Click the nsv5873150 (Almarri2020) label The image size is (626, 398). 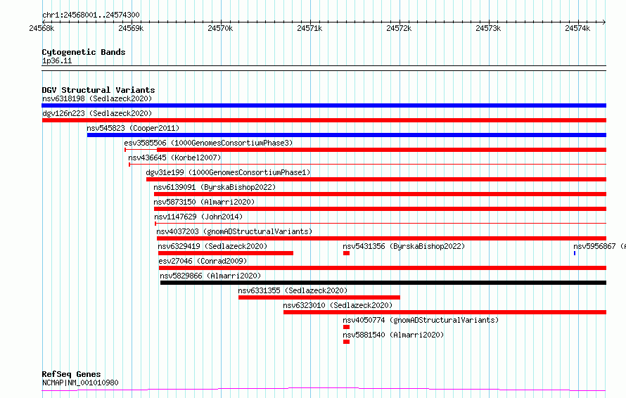tap(204, 202)
